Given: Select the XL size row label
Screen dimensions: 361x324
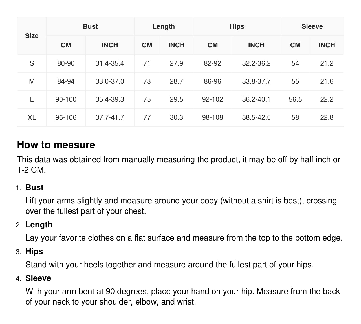Looking at the screenshot, I should point(32,117).
